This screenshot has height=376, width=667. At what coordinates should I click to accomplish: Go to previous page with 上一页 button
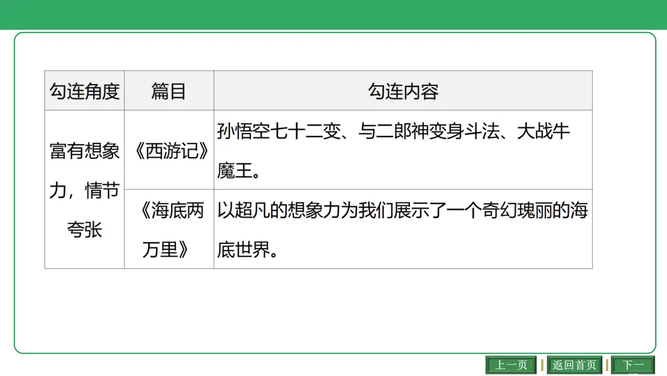click(x=511, y=365)
